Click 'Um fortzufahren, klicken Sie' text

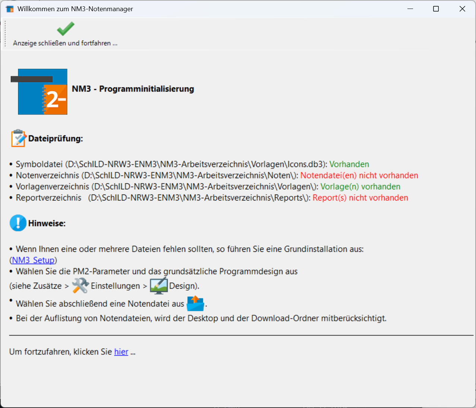point(61,352)
